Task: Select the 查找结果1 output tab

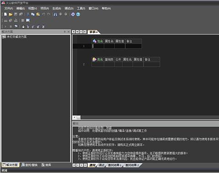Action: tap(115, 165)
